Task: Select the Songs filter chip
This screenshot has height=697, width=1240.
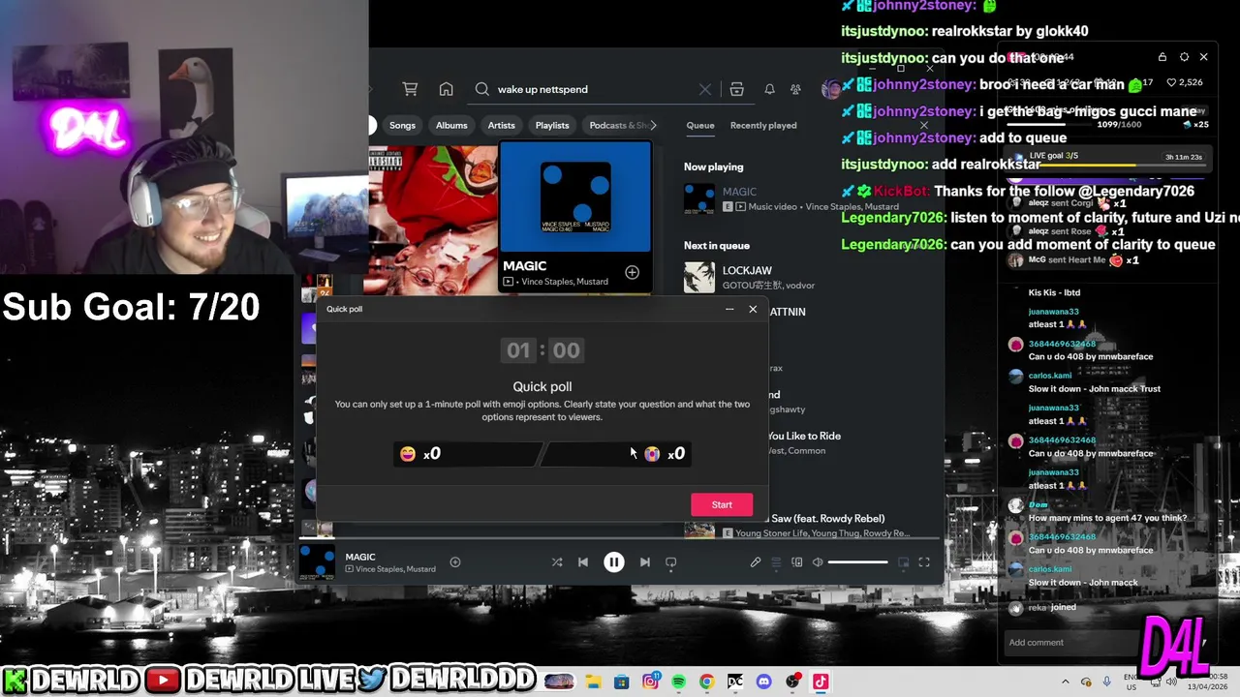Action: (x=402, y=125)
